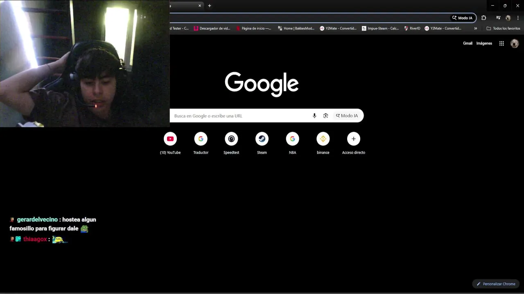Open the Página de inicio bookmark
This screenshot has height=294, width=524.
click(x=253, y=29)
